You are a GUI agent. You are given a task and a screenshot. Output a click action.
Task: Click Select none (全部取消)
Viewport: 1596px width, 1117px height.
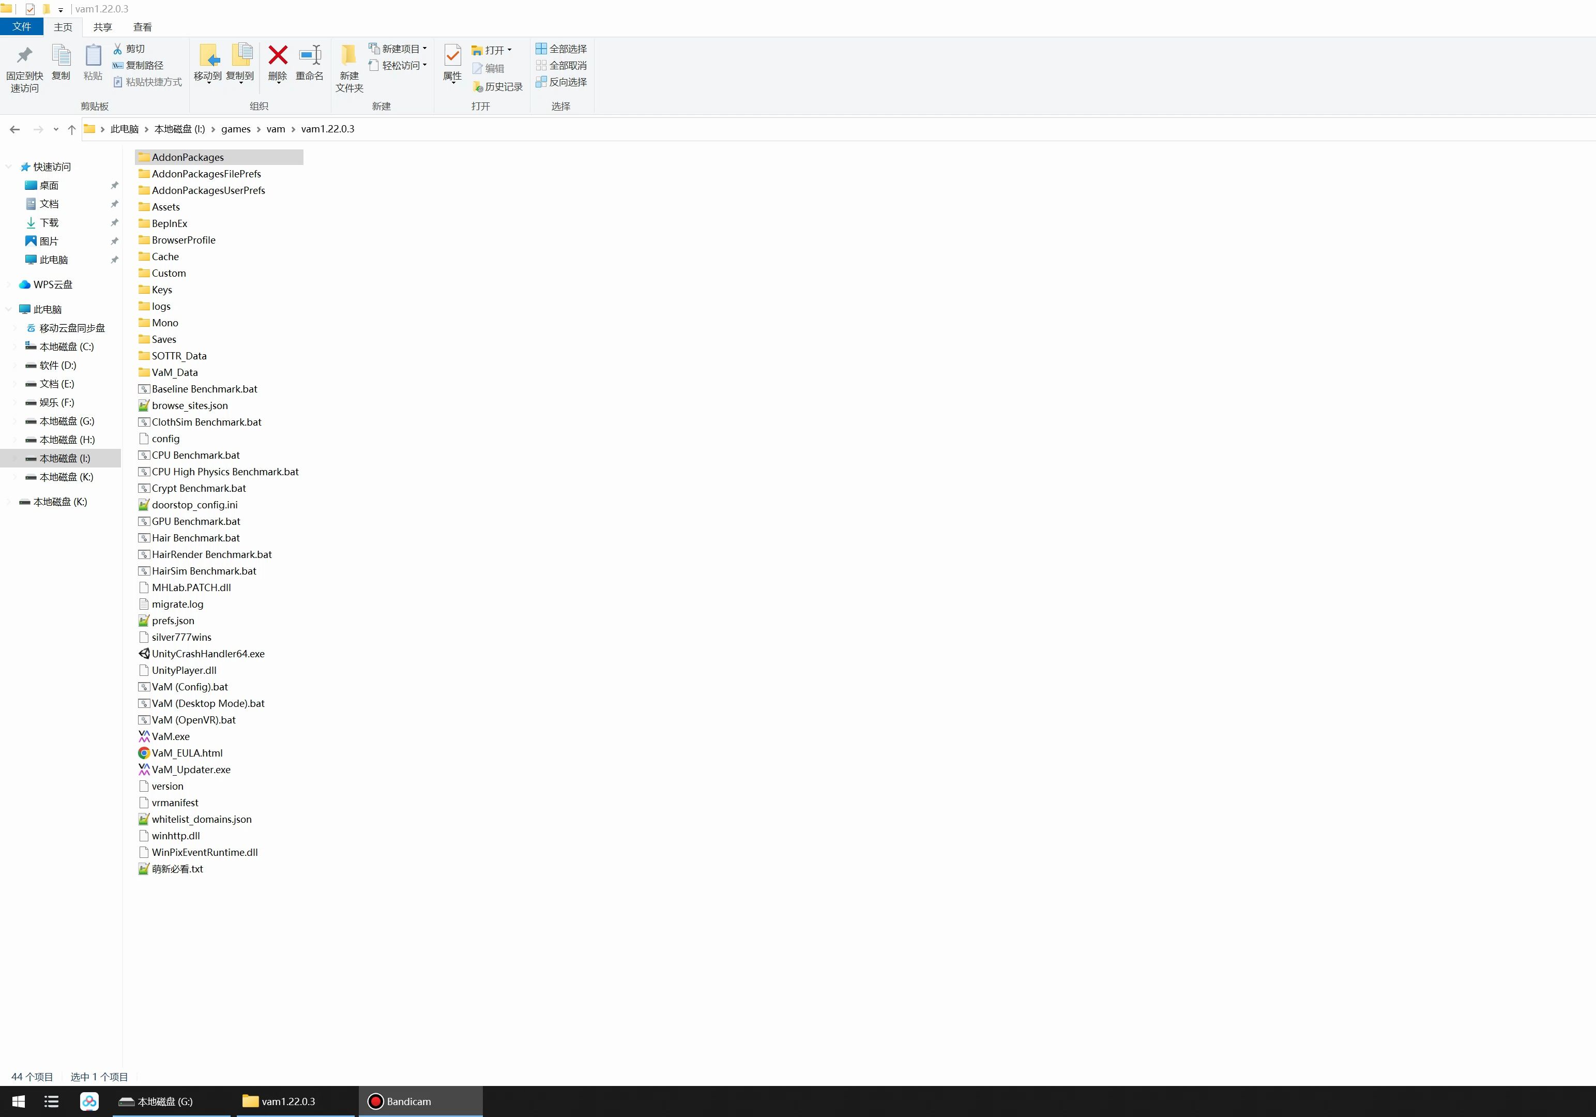click(561, 65)
